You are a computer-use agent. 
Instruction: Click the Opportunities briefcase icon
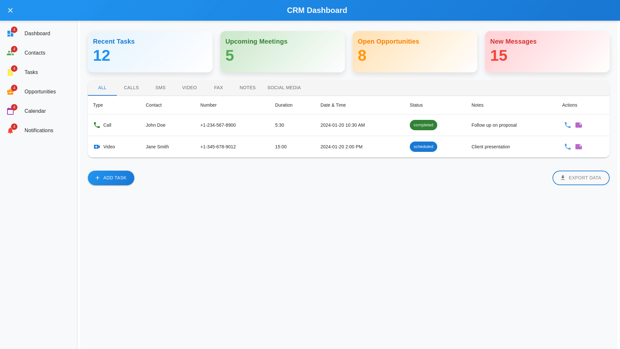coord(10,92)
